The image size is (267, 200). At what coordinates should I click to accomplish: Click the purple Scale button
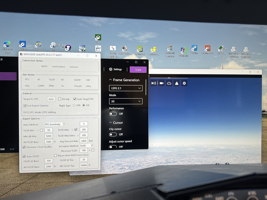(138, 69)
